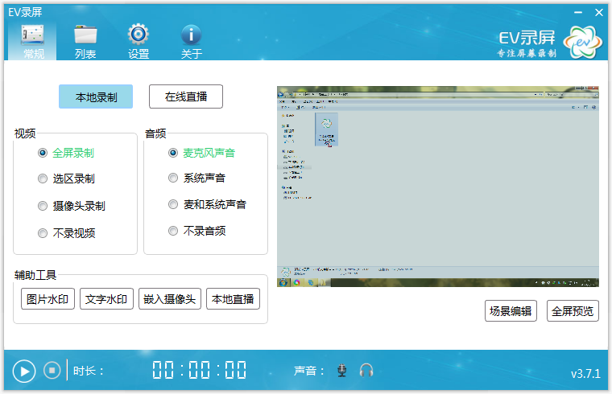612x394 pixels.
Task: Click the screen preview thumbnail
Action: pos(437,187)
